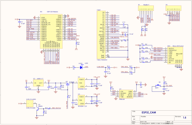Select resistor R6 10K above E32_RST
The image size is (192, 125).
[164, 83]
